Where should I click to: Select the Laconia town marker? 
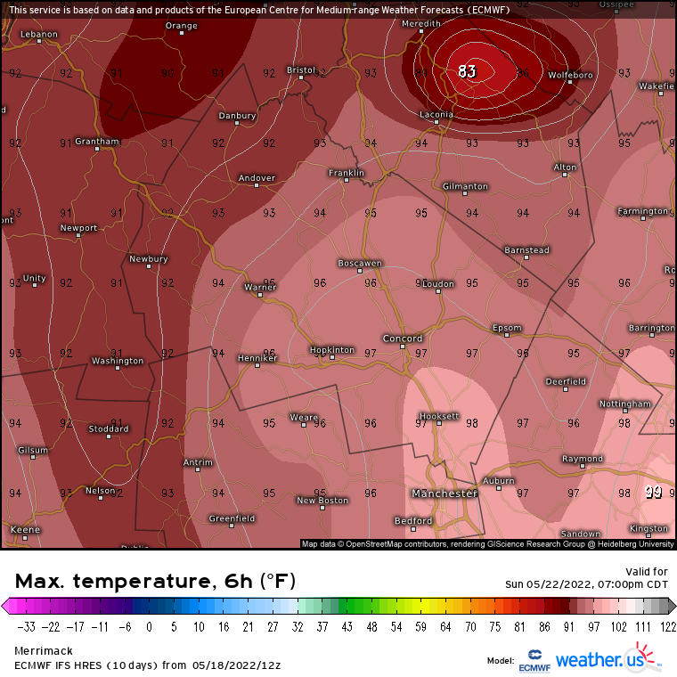click(436, 122)
